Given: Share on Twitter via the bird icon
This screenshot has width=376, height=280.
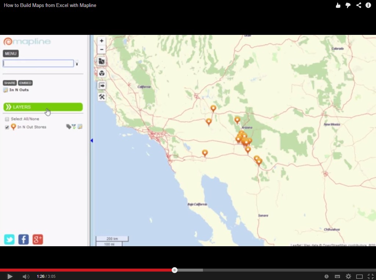Looking at the screenshot, I should click(9, 239).
